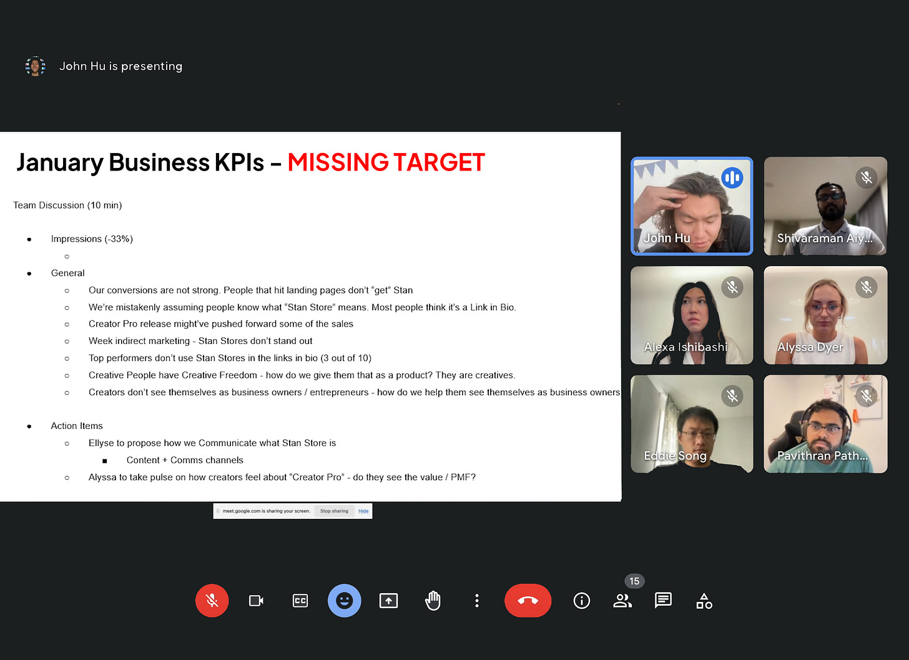Click the 'Alyssa to take pulse' line
The image size is (909, 660).
click(x=282, y=477)
